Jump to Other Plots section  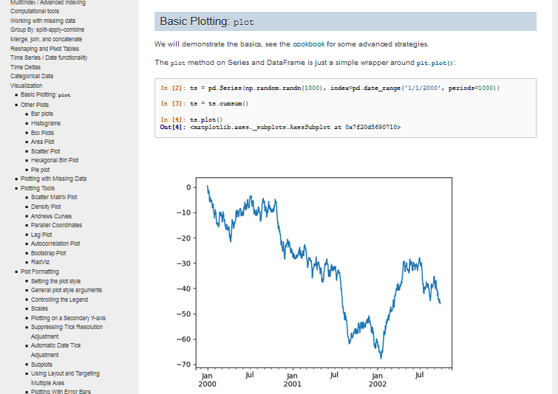35,105
